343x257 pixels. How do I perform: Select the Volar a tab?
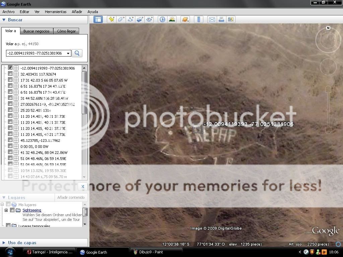click(10, 31)
